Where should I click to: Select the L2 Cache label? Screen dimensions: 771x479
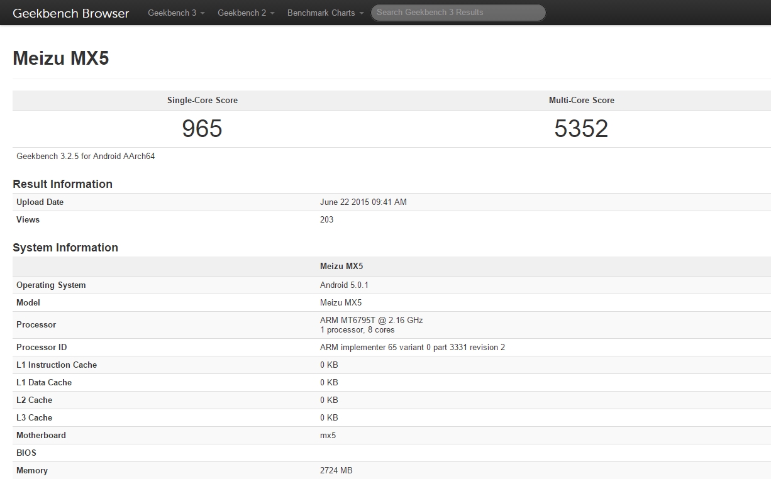(x=35, y=400)
